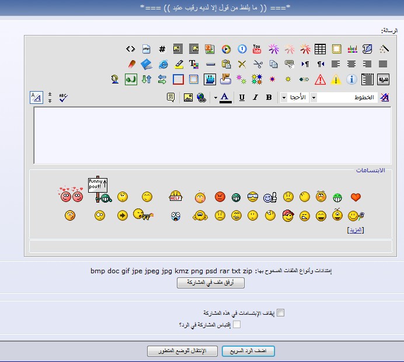Expand the text color dropdown arrow
This screenshot has width=404, height=362.
click(215, 98)
